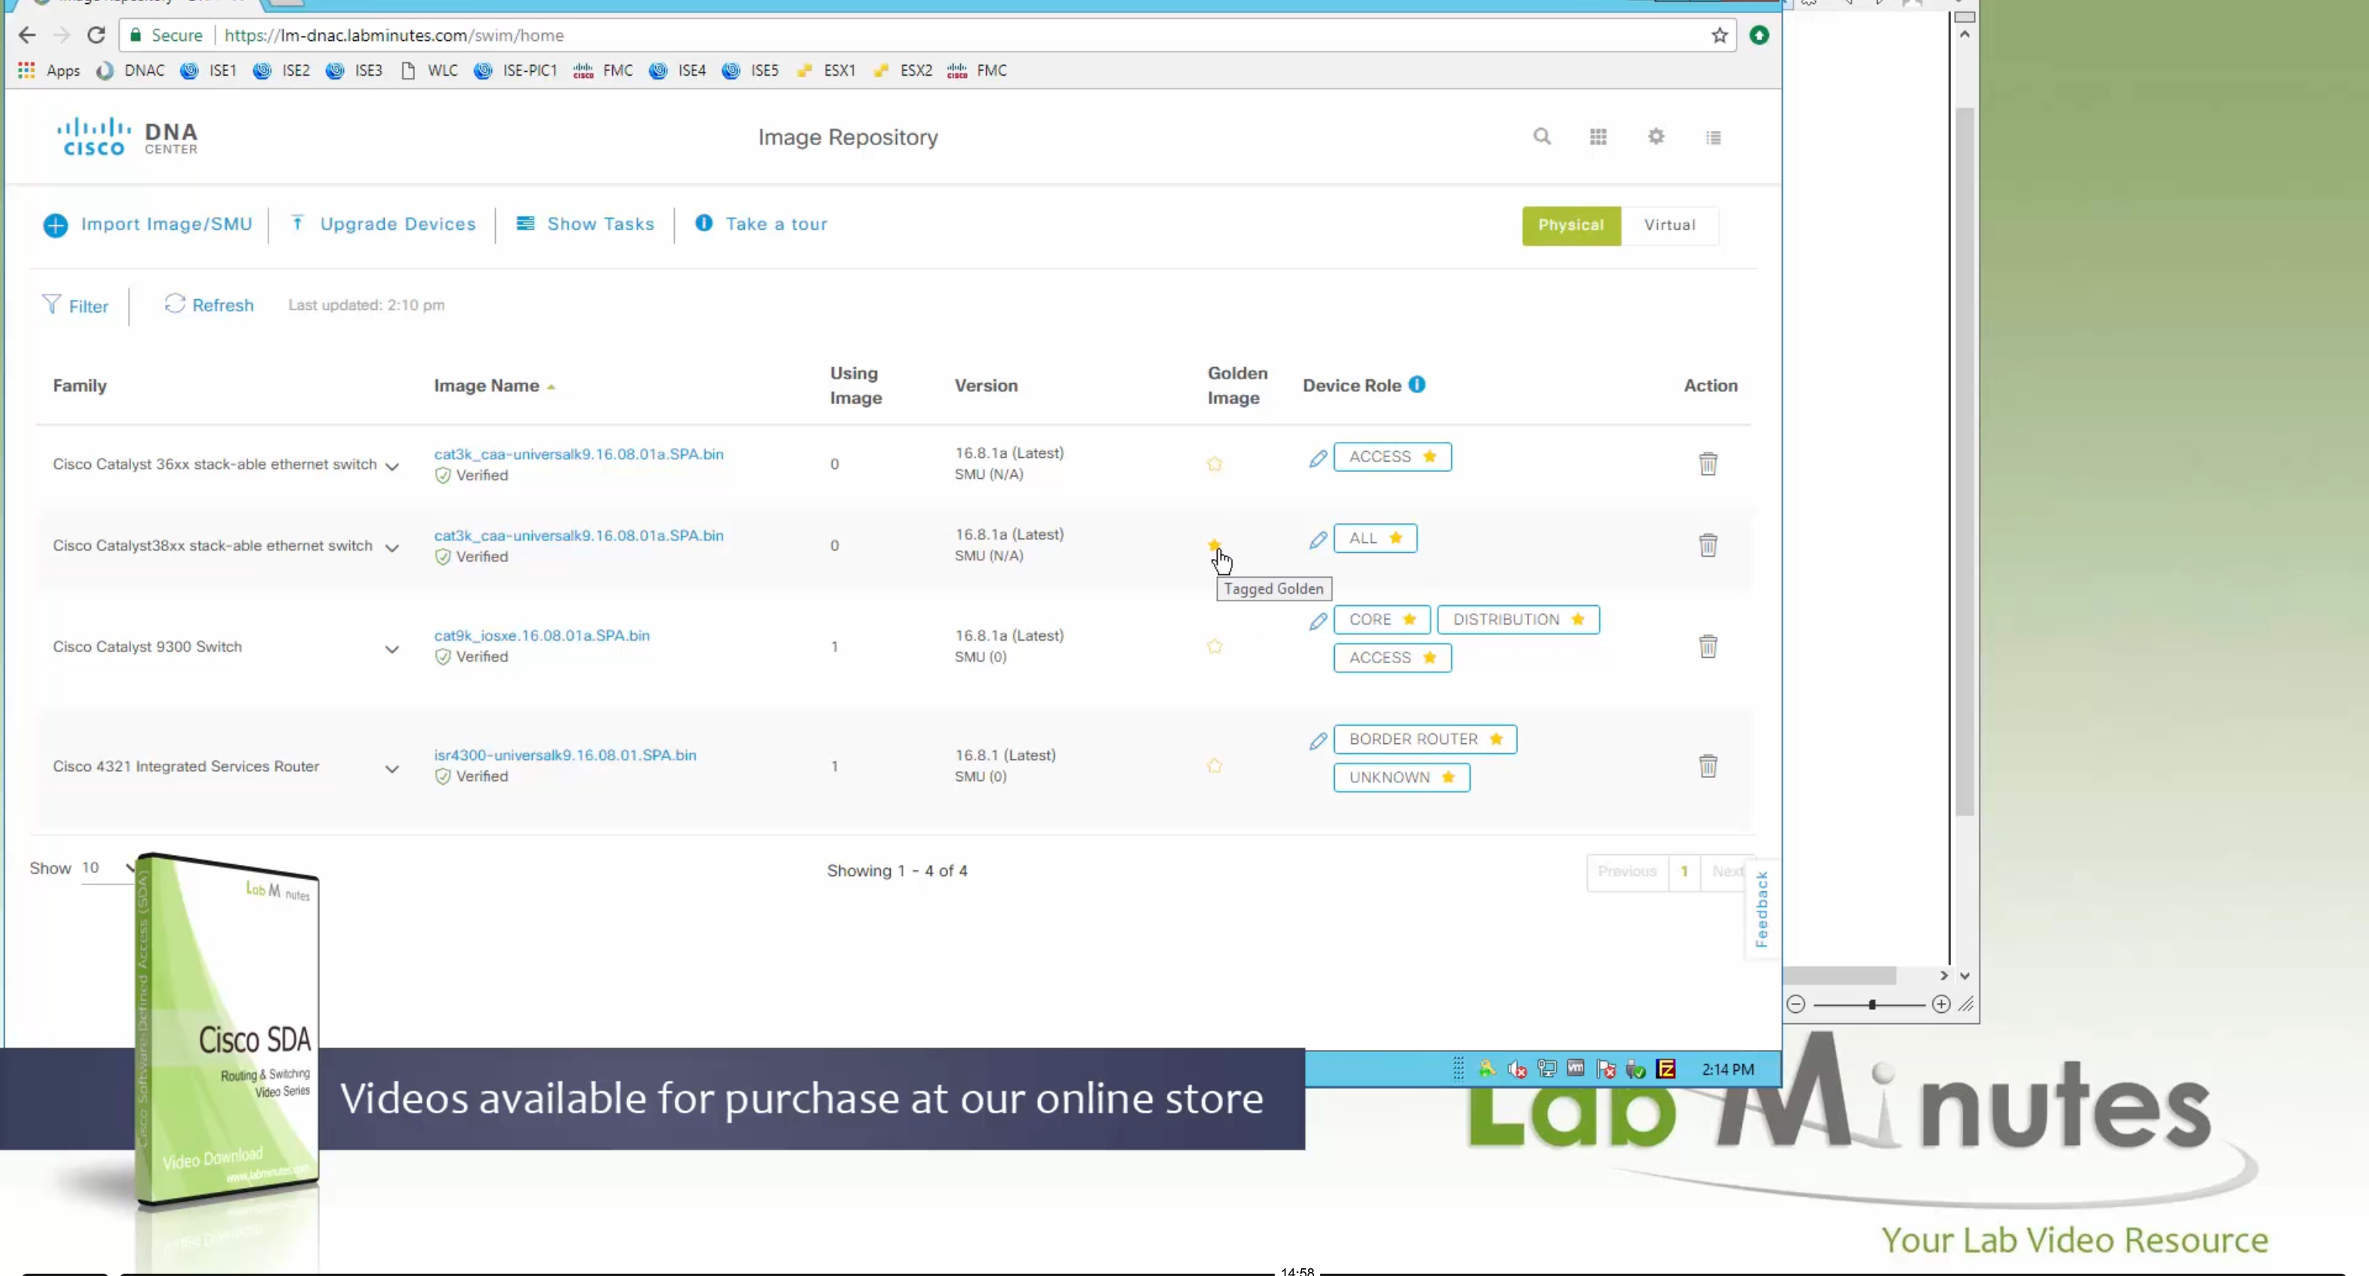Delete the isr4300 image with trash icon
Viewport: 2369px width, 1276px height.
1707,766
